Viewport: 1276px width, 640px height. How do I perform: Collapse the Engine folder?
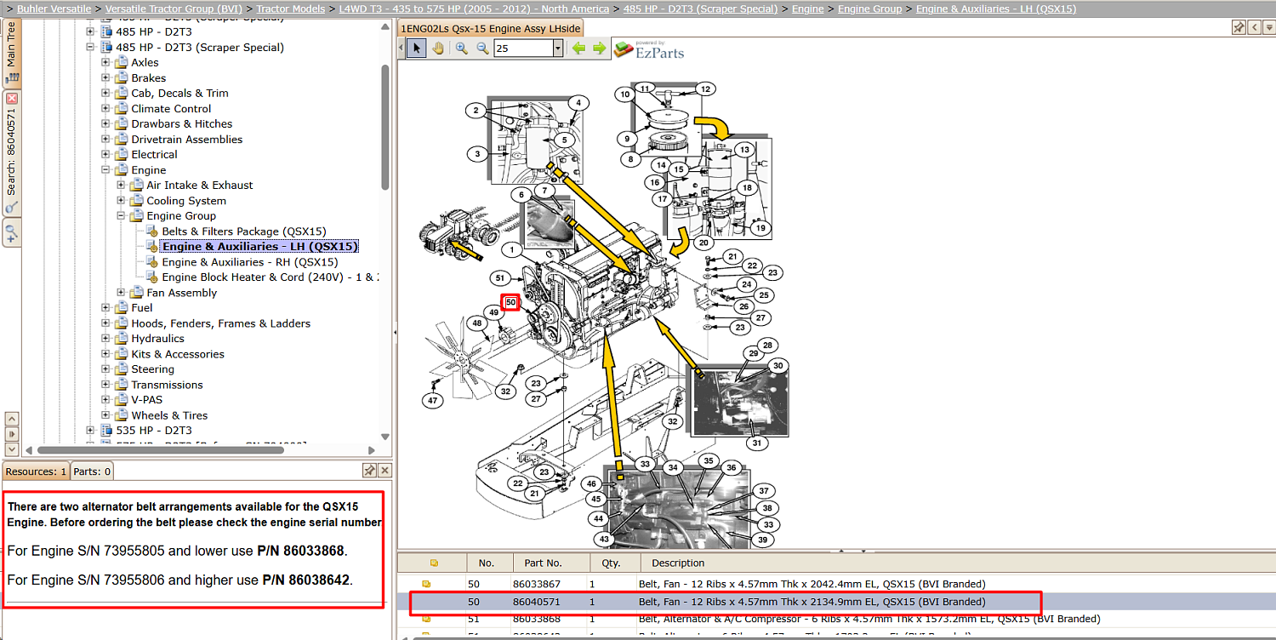pyautogui.click(x=105, y=170)
